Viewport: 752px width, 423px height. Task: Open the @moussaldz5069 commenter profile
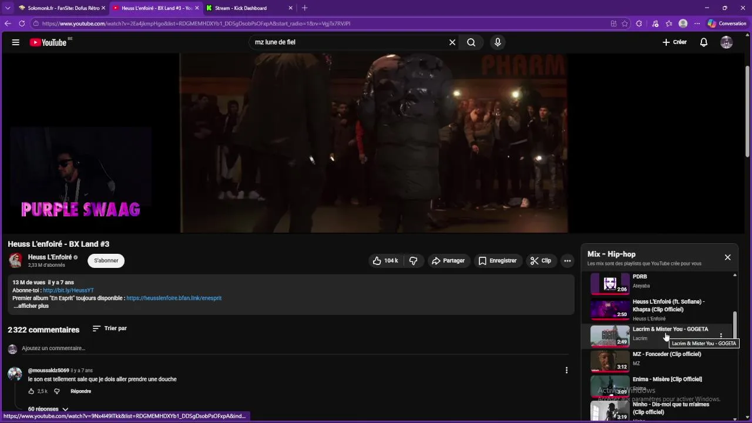(x=48, y=371)
